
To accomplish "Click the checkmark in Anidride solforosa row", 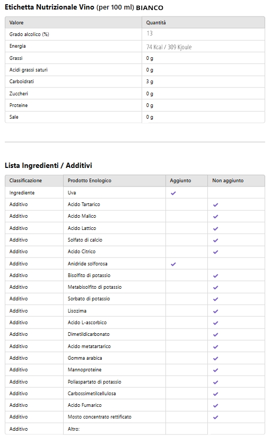I will (x=173, y=264).
